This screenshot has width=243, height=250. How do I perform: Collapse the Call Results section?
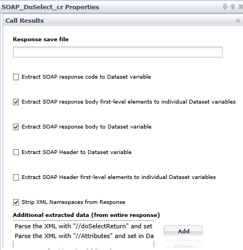(238, 21)
